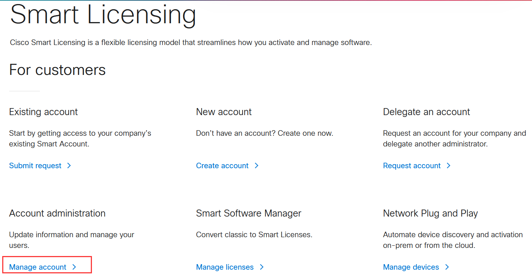Click text 'Automate device discovery and activation'
Image resolution: width=532 pixels, height=280 pixels.
click(x=453, y=235)
